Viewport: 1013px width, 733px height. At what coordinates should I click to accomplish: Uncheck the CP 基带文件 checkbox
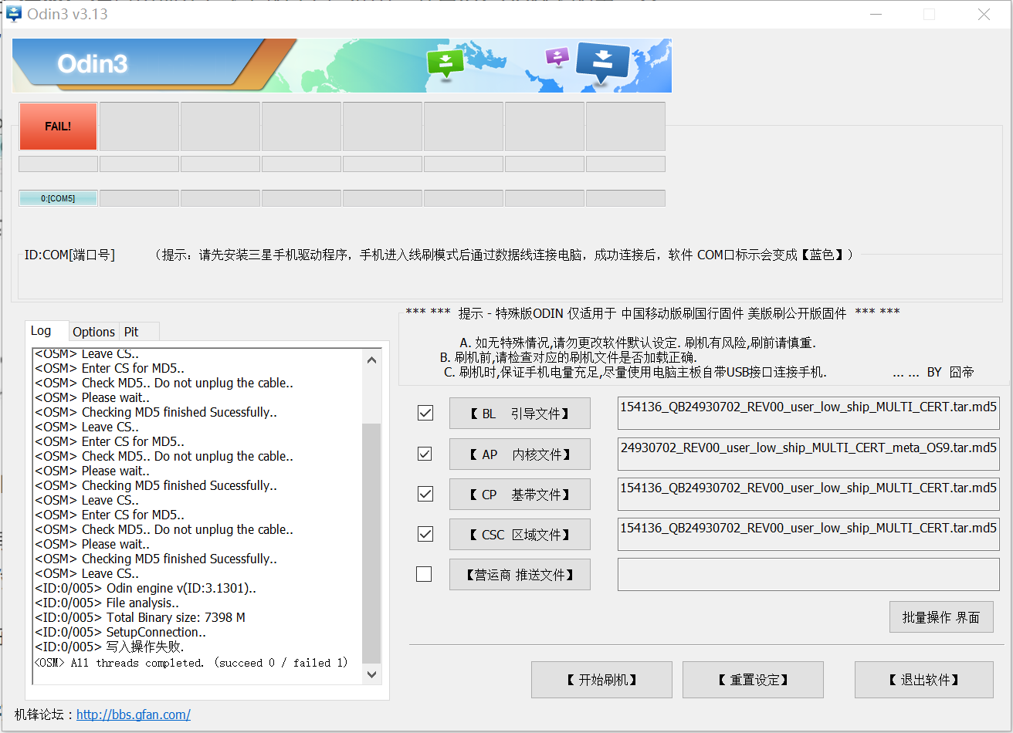(425, 493)
